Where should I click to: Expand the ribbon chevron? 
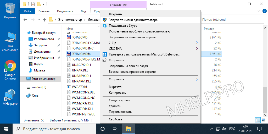tap(259, 11)
